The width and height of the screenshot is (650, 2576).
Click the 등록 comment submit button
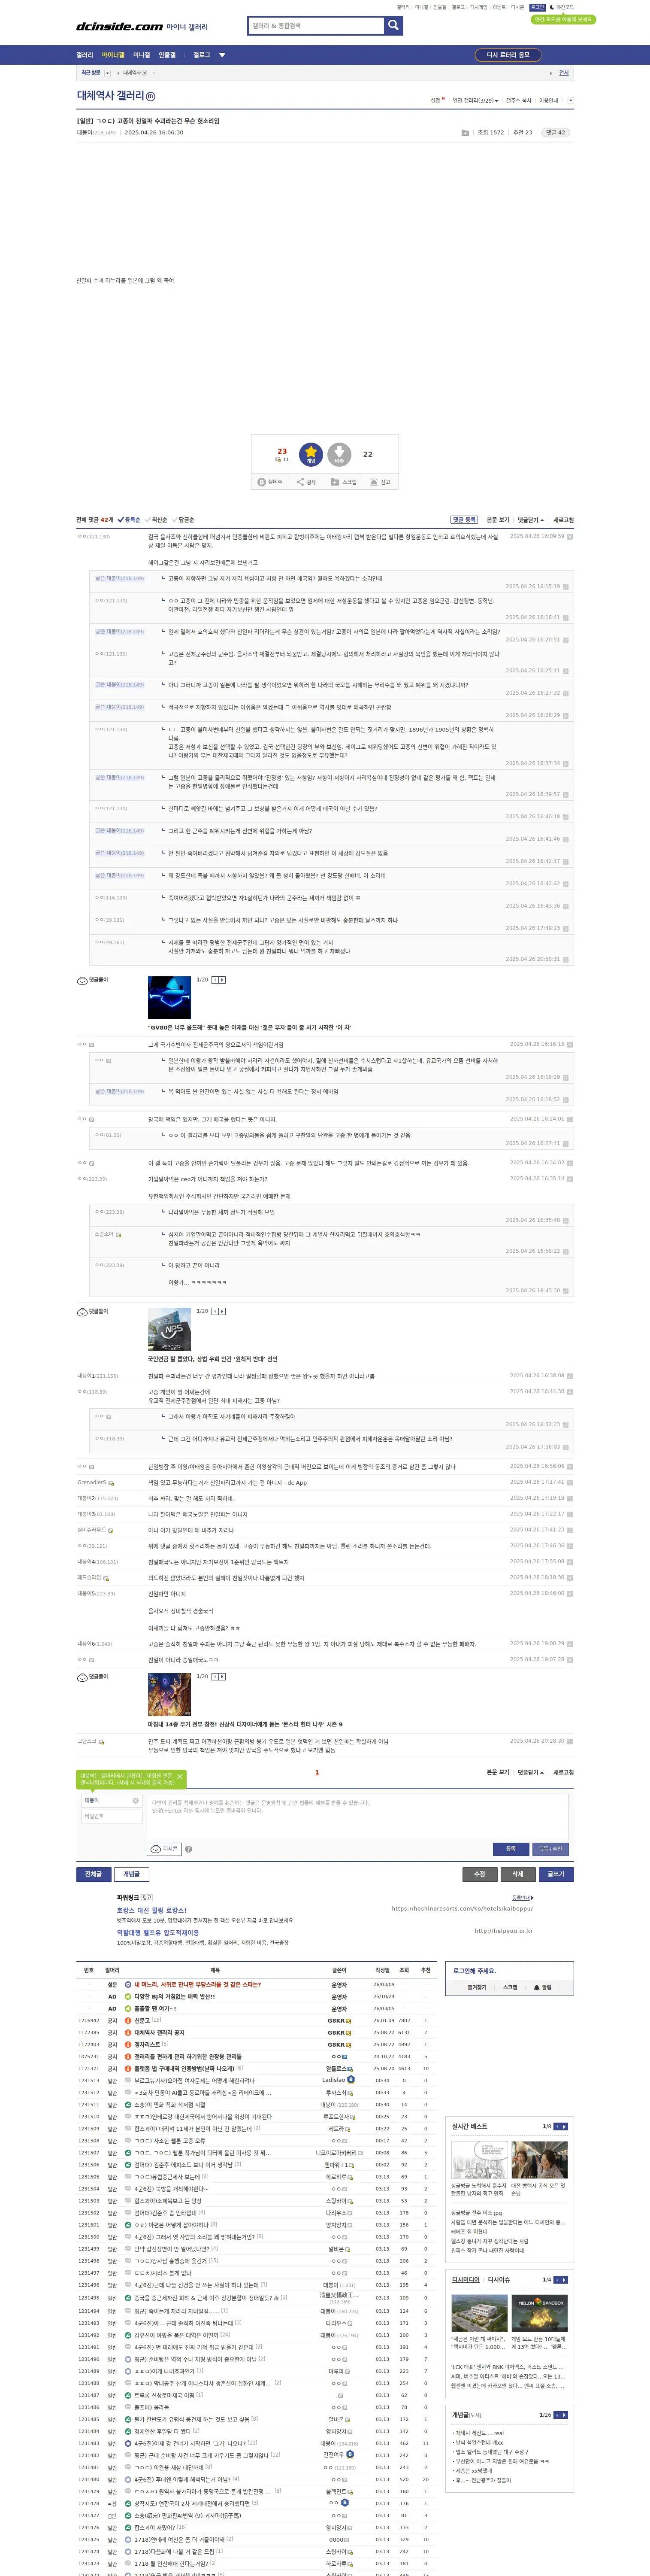point(511,1849)
